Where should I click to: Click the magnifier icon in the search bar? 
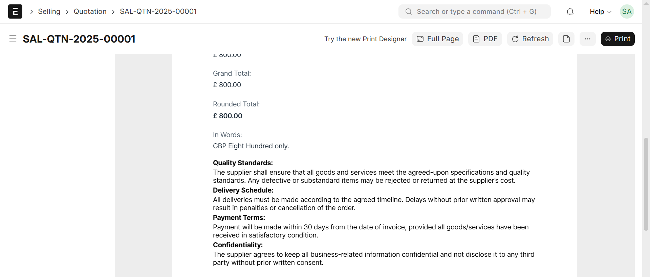click(409, 11)
